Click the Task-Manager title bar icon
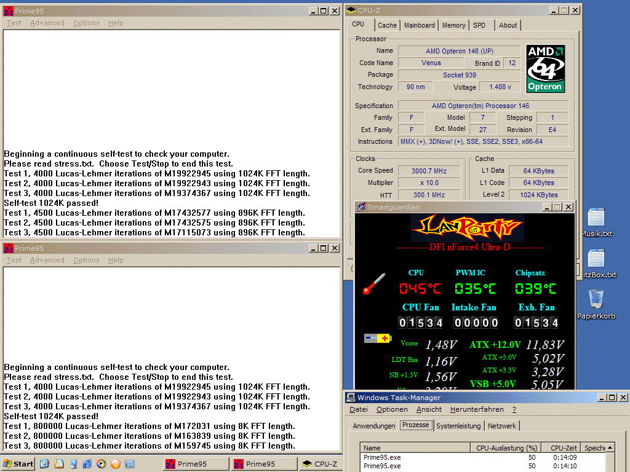The image size is (630, 472). (x=351, y=398)
